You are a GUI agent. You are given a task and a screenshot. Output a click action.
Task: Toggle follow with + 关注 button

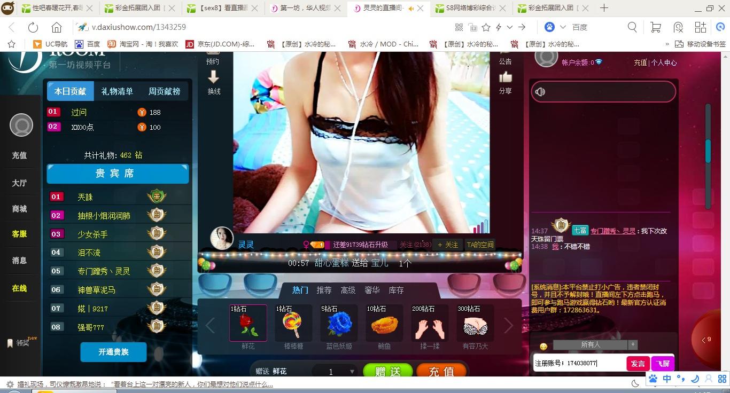(448, 245)
